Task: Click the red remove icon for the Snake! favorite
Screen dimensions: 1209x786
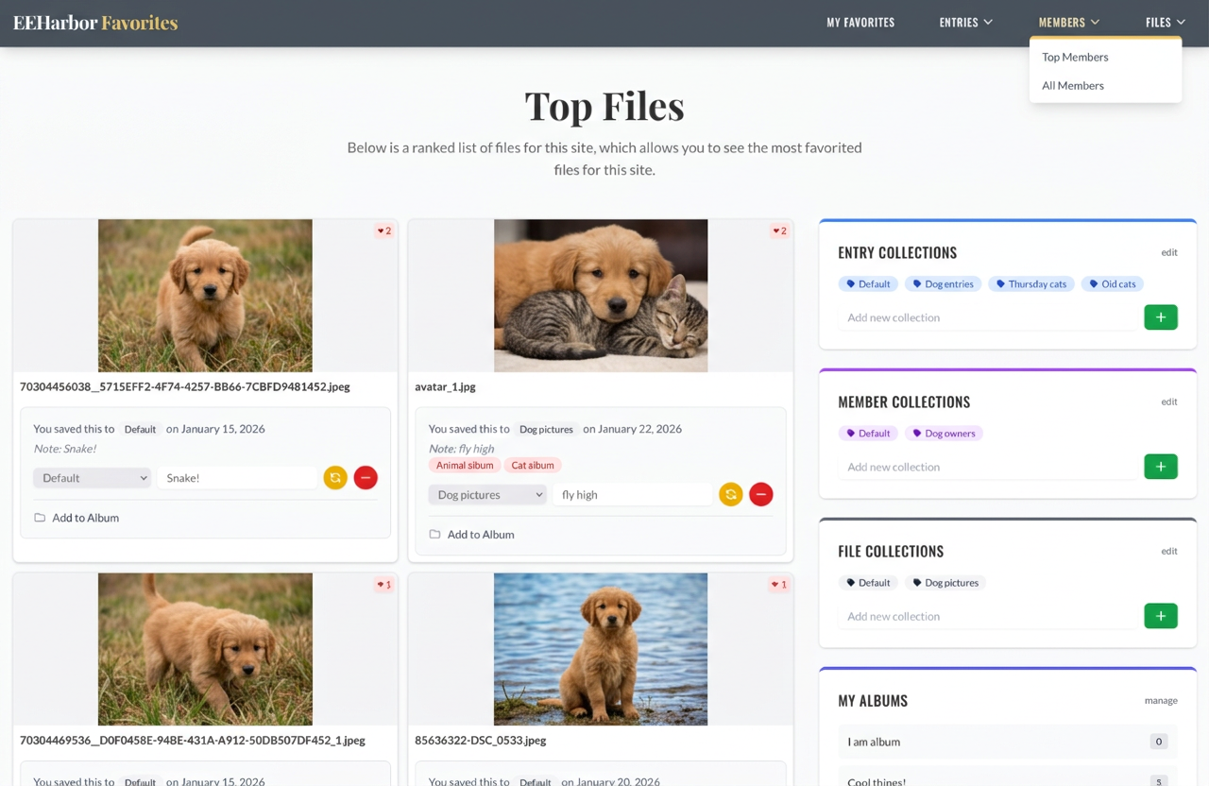Action: [x=366, y=477]
